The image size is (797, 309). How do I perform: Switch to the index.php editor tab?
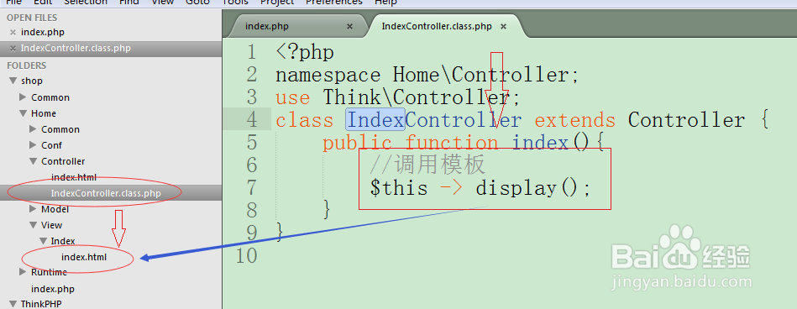tap(267, 26)
